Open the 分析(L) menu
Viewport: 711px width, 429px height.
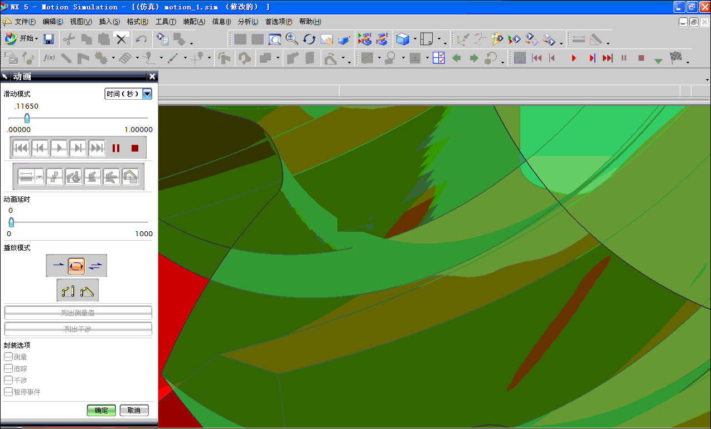tap(248, 22)
